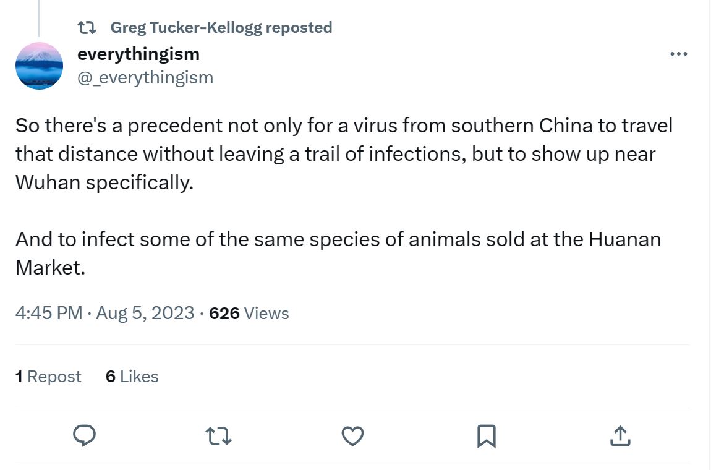Click the @_everythingism handle

[x=145, y=77]
